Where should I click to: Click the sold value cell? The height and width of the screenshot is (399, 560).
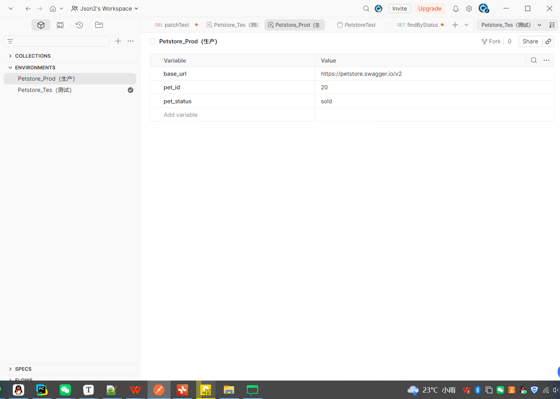(x=434, y=101)
